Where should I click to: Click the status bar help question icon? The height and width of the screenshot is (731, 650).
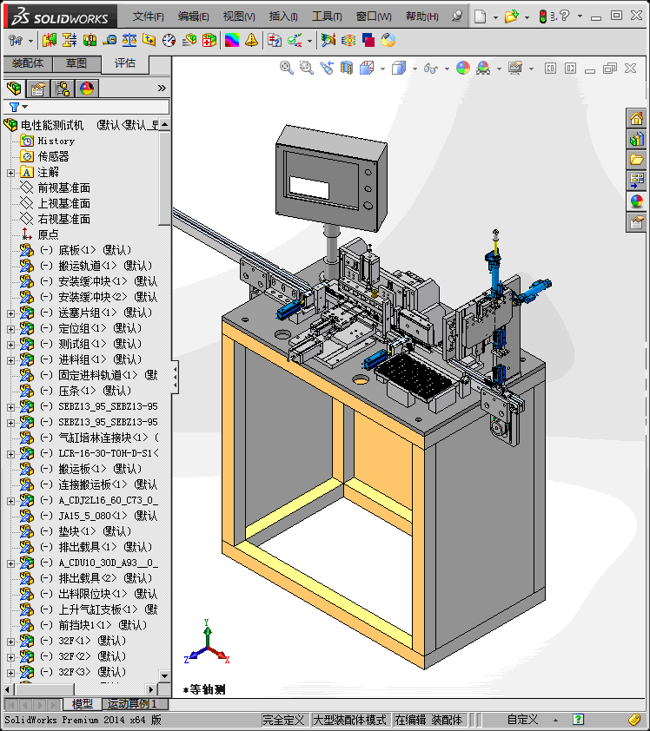coord(578,720)
